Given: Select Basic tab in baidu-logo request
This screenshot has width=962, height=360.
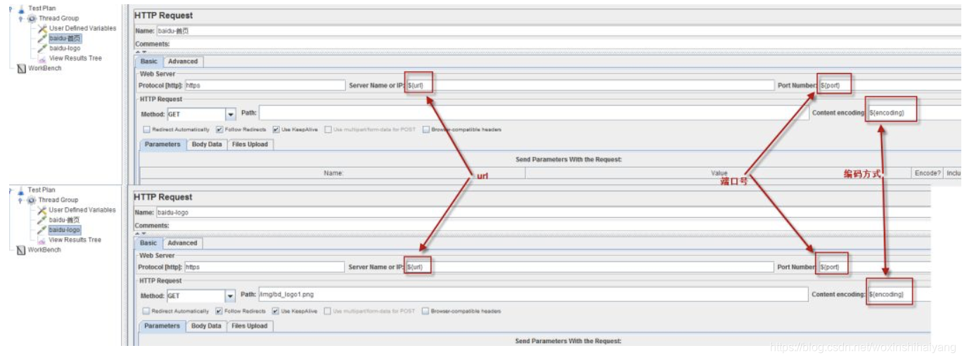Looking at the screenshot, I should (149, 243).
